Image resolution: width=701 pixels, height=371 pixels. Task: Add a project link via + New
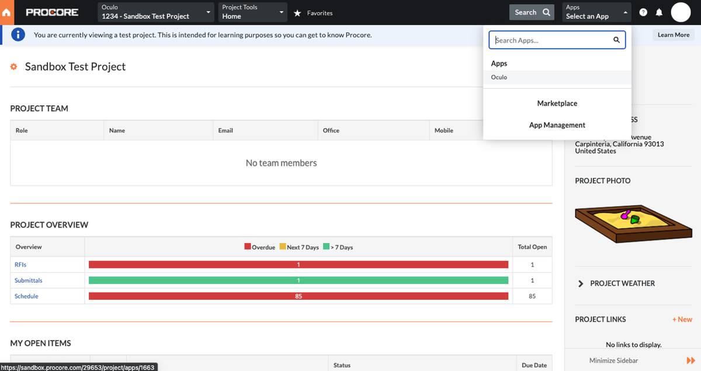[x=681, y=319]
